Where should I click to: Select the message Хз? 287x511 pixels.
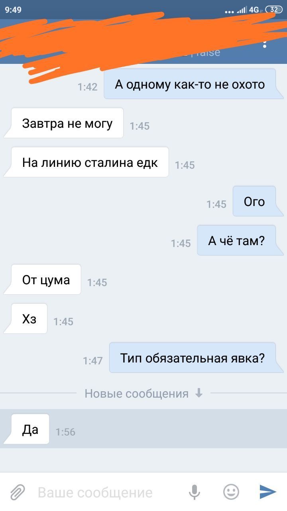pyautogui.click(x=29, y=319)
